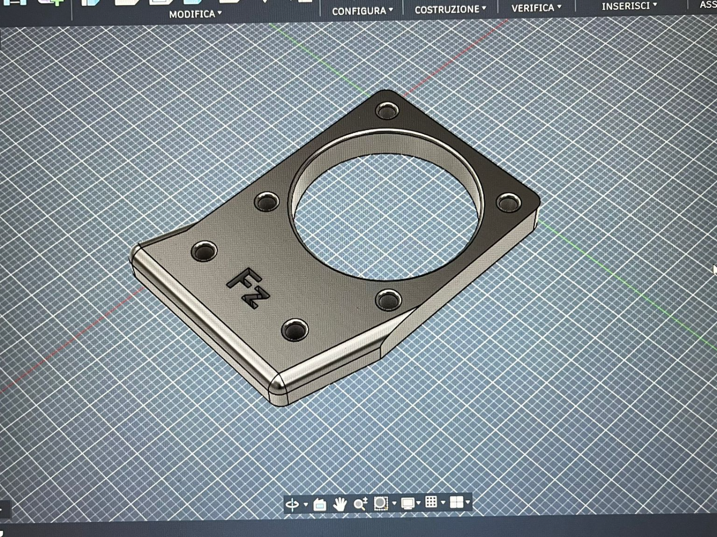Open the INSERISCI menu

coord(629,6)
